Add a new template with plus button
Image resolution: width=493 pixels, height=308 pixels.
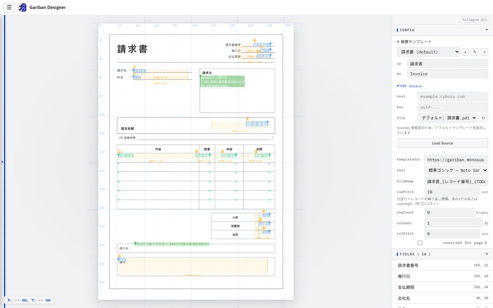point(465,52)
